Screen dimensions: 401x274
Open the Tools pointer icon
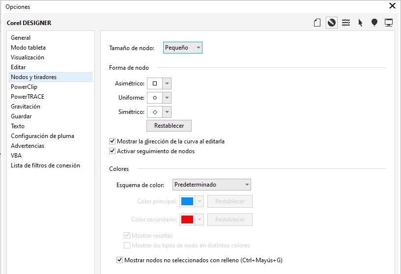[x=360, y=23]
